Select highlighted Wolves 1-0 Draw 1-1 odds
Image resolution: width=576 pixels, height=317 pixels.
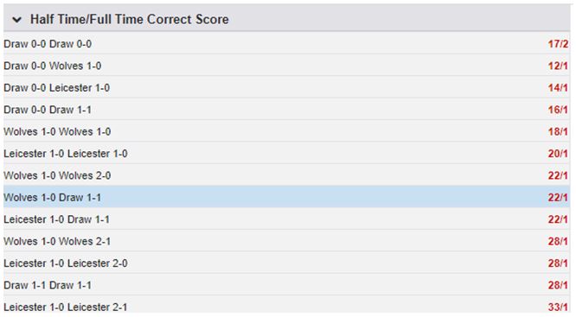click(558, 198)
